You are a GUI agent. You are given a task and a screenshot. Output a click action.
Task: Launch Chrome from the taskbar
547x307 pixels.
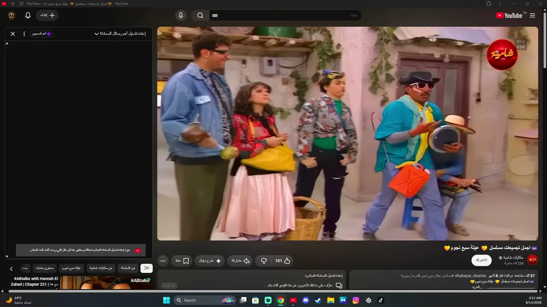point(280,300)
